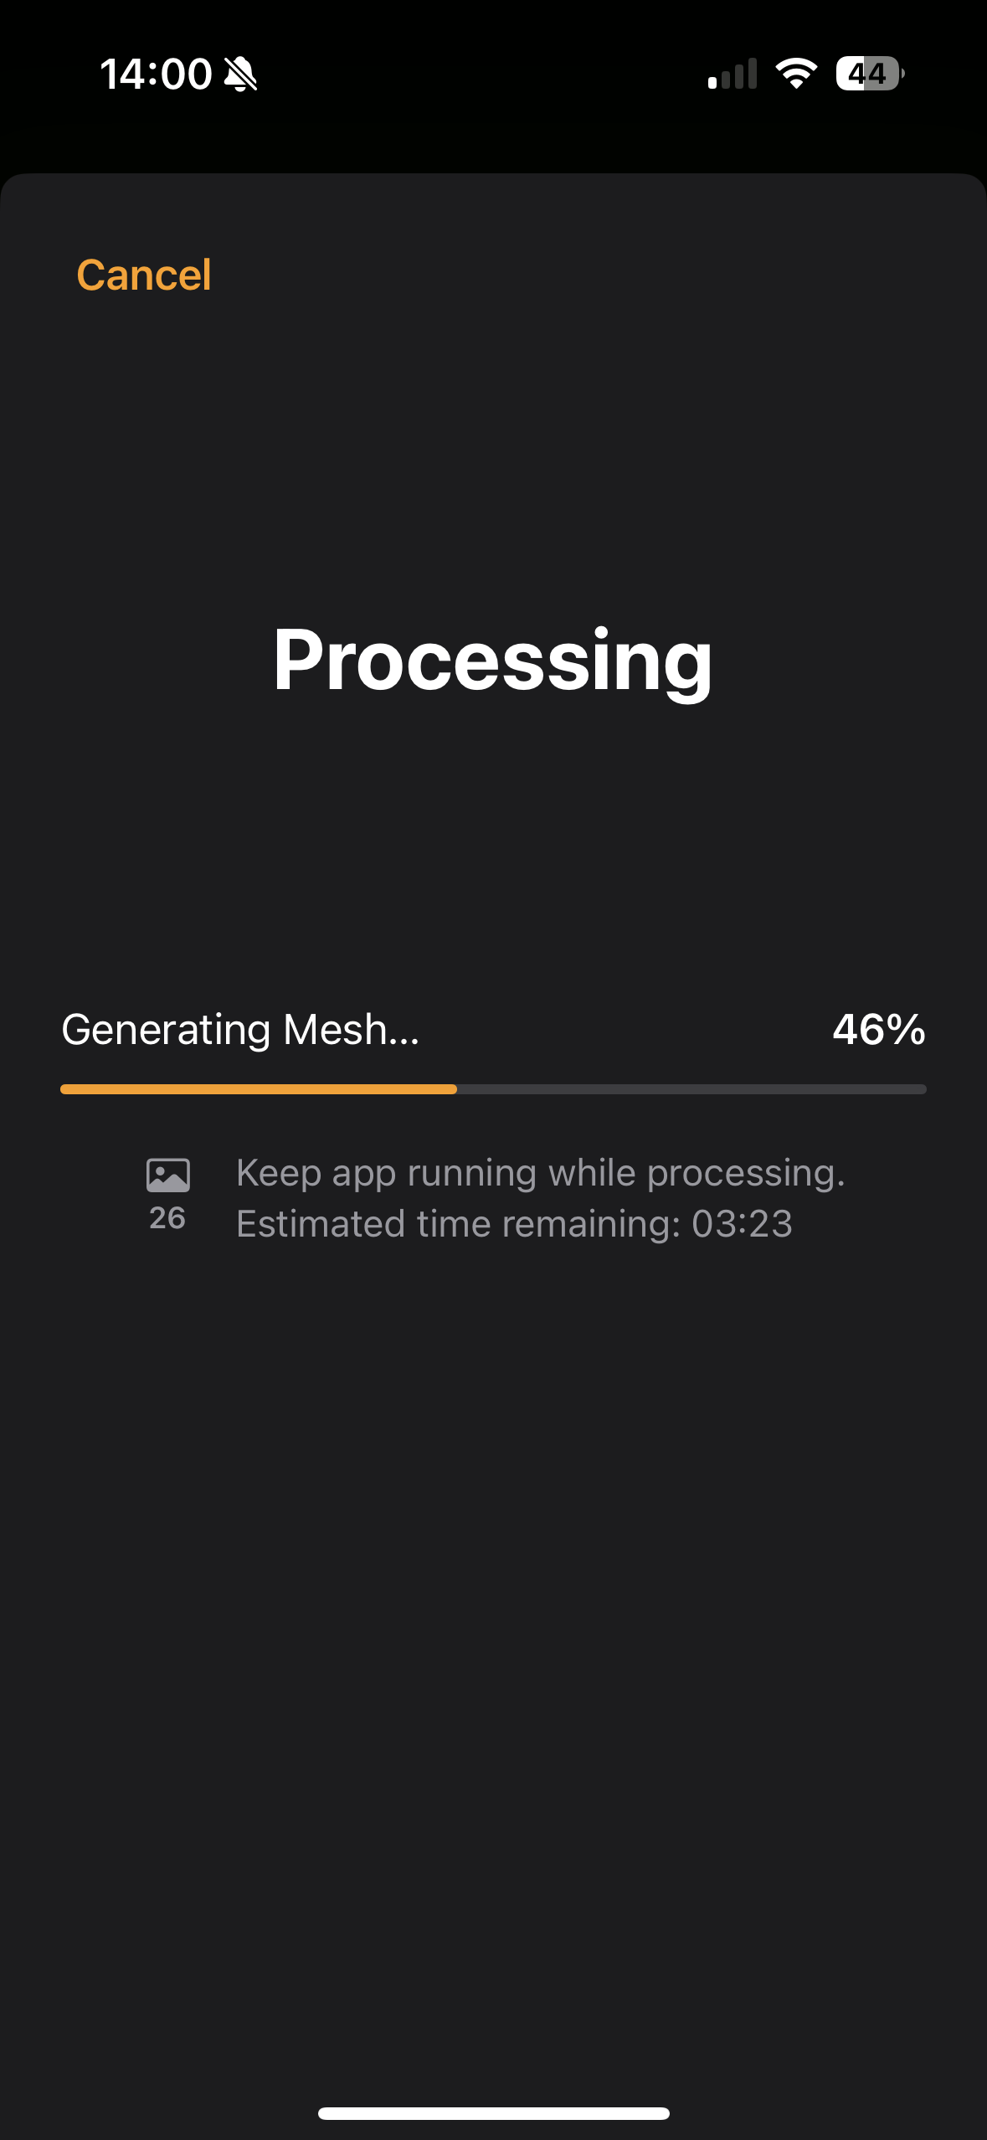Viewport: 987px width, 2140px height.
Task: Tap the battery level indicator
Action: point(869,74)
